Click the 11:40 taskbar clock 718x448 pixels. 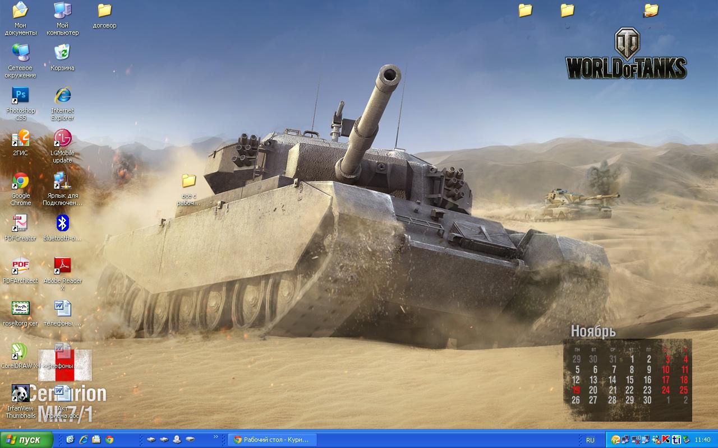(702, 440)
